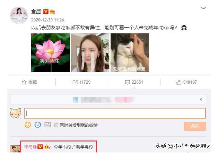Click the crown membership badge beside 金晨
Viewport: 216px width, 153px height.
[52, 11]
